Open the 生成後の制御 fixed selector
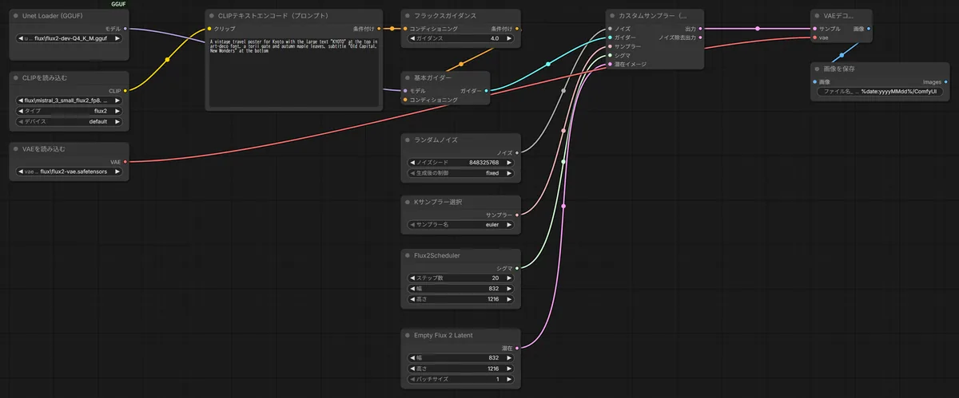Image resolution: width=959 pixels, height=398 pixels. click(460, 173)
